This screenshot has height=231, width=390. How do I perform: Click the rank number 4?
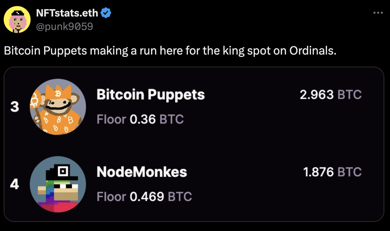click(14, 184)
